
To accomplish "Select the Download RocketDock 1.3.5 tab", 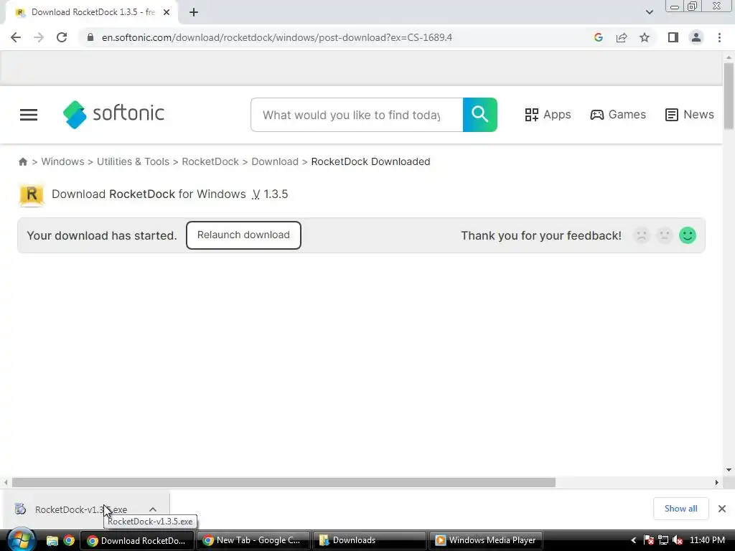I will tap(93, 12).
